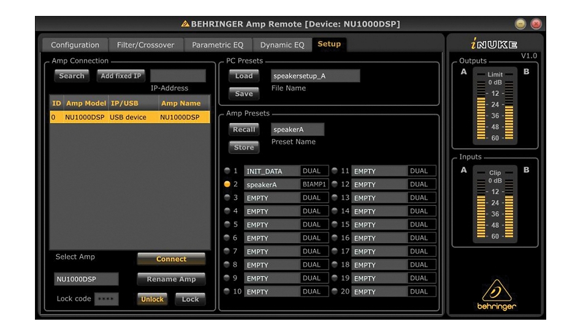Select preset slot 20 radio button
Viewport: 564px width, 324px height.
(335, 291)
